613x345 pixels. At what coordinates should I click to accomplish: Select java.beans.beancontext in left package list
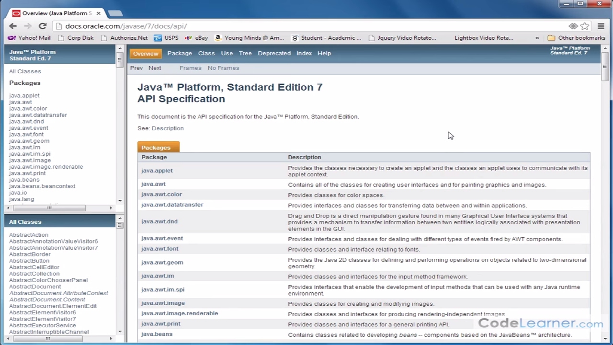42,186
